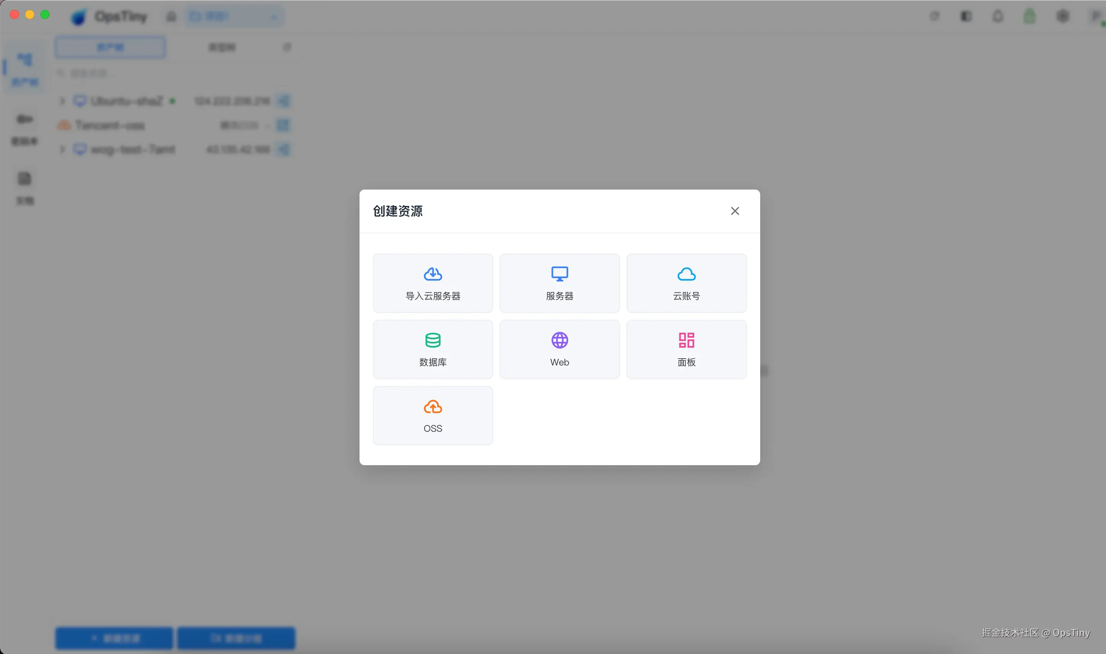Screen dimensions: 1106x654
Task: Expand the wog-test server tree item
Action: coord(62,150)
